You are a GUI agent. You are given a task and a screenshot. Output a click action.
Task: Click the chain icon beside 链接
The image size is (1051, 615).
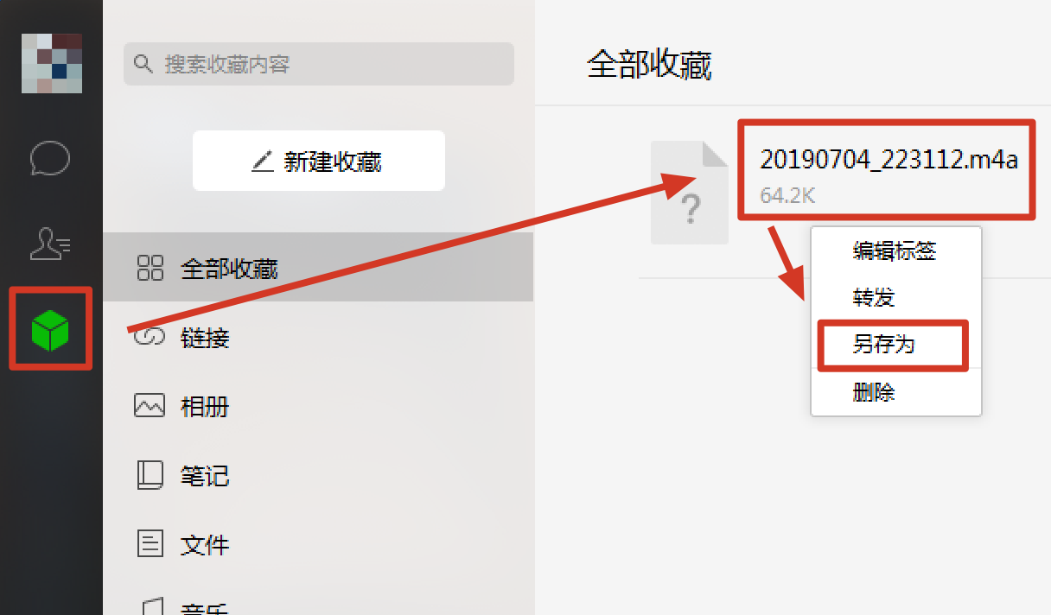[x=150, y=337]
